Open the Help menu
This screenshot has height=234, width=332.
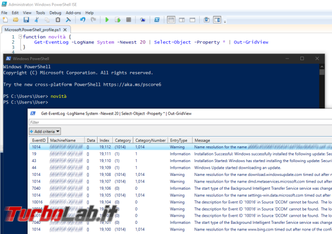(x=89, y=13)
